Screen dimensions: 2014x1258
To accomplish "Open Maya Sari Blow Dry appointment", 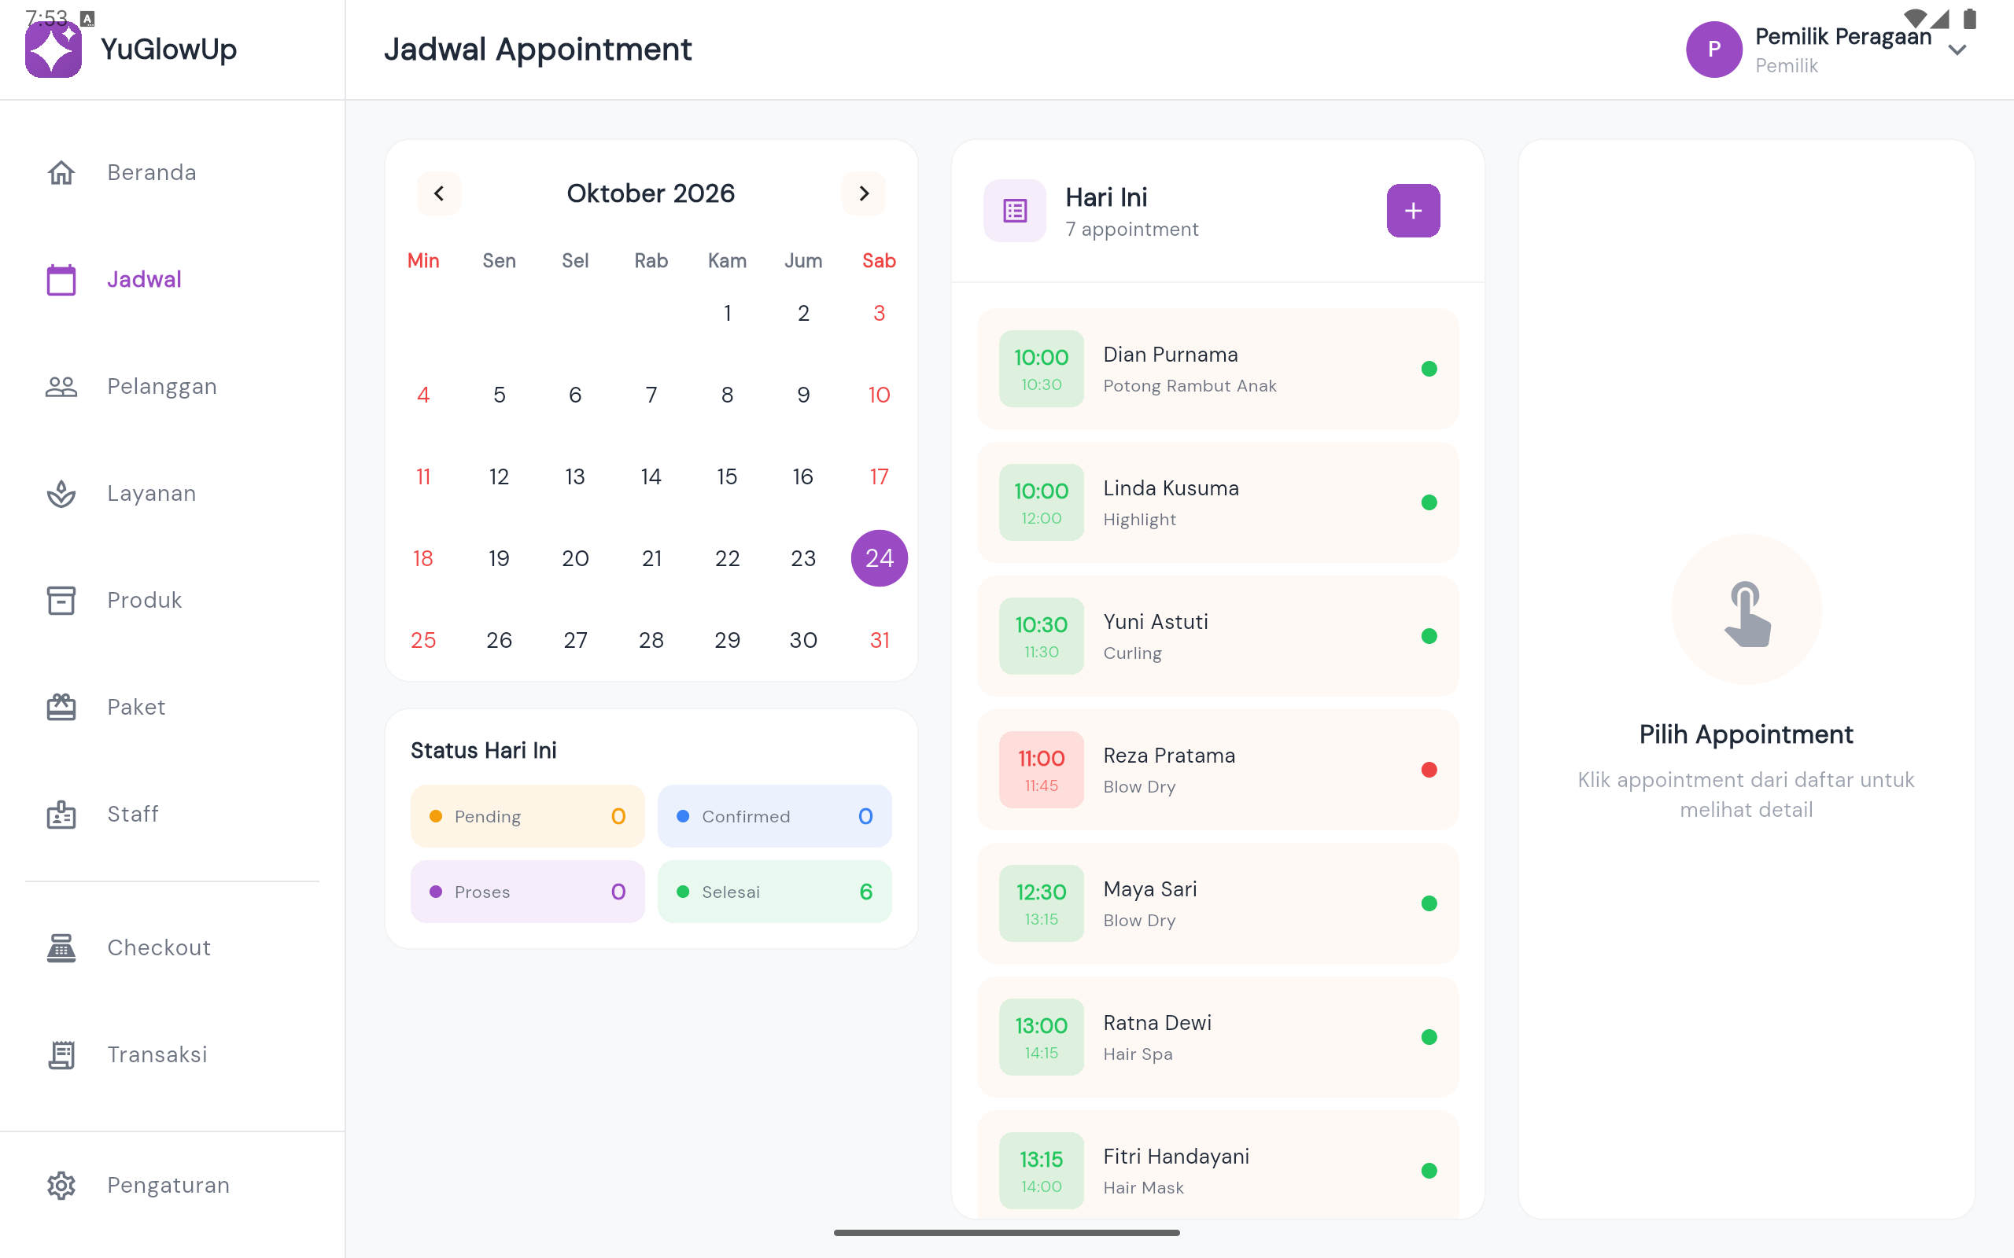I will coord(1218,903).
